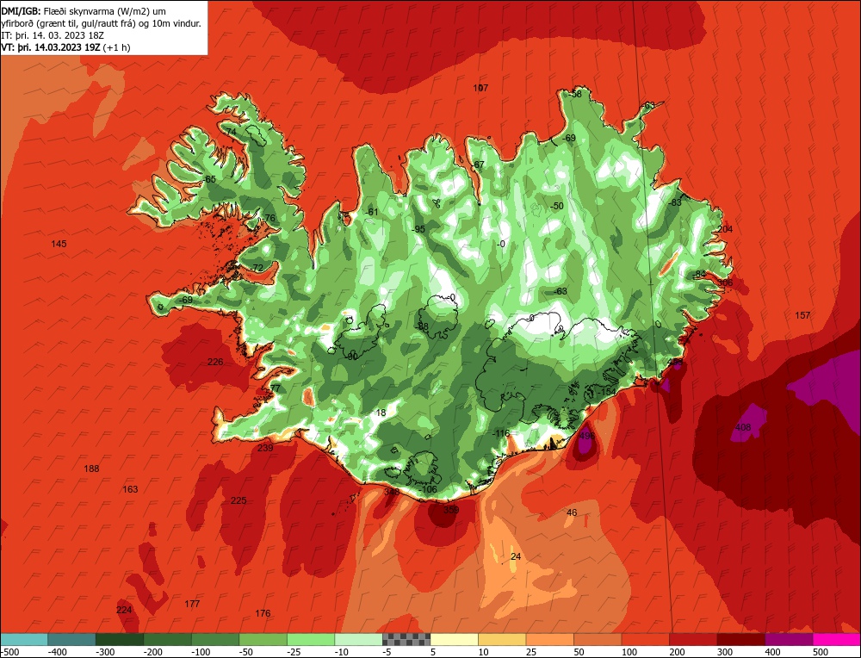This screenshot has width=861, height=658.
Task: Click the value 204 on the east coast
Action: click(x=725, y=230)
